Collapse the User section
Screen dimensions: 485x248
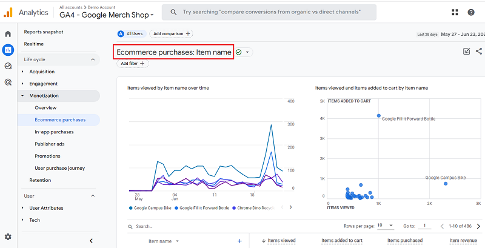coord(93,196)
